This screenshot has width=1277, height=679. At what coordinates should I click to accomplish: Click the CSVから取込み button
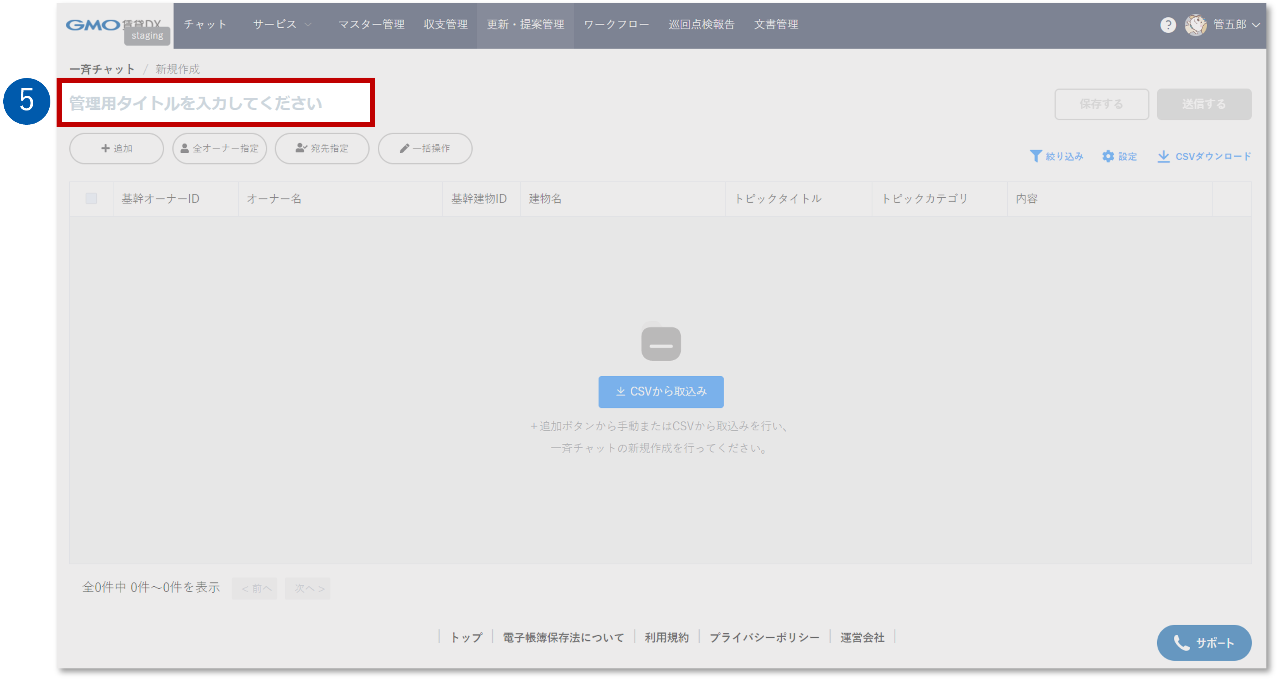(x=661, y=392)
